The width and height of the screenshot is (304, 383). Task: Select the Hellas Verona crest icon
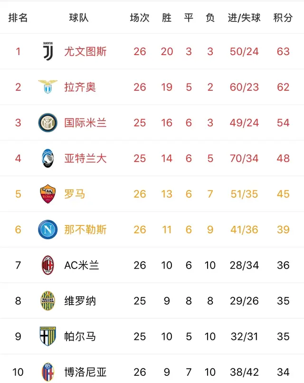point(48,300)
